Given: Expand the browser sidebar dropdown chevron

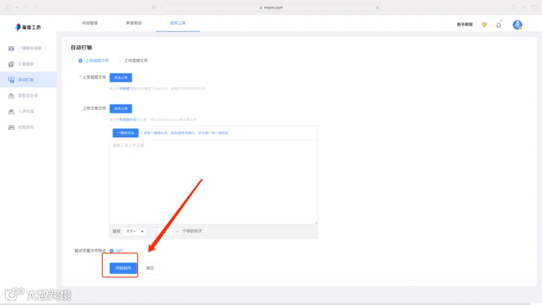Looking at the screenshot, I should tap(17, 7).
